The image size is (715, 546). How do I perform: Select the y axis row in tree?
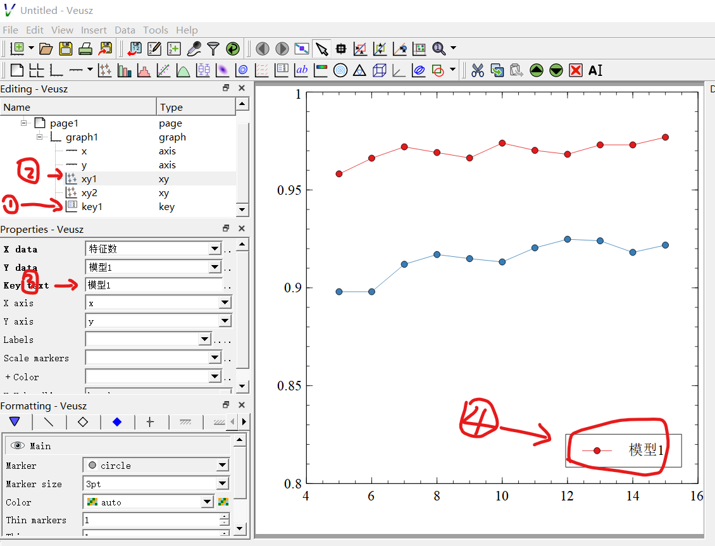point(118,165)
